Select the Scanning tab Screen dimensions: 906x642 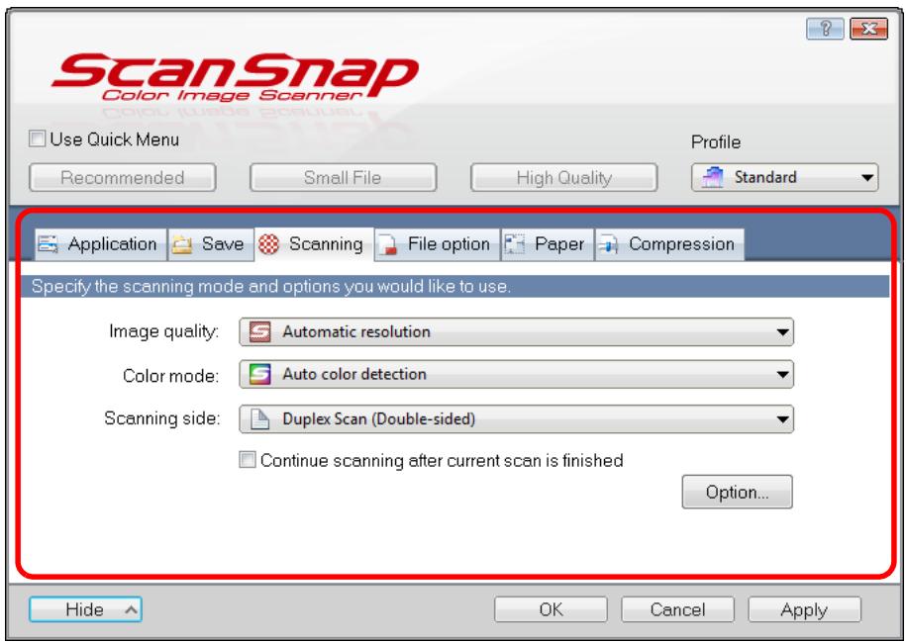point(314,244)
